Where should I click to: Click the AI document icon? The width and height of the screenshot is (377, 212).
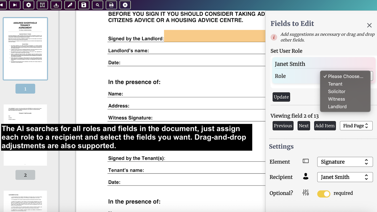[111, 5]
